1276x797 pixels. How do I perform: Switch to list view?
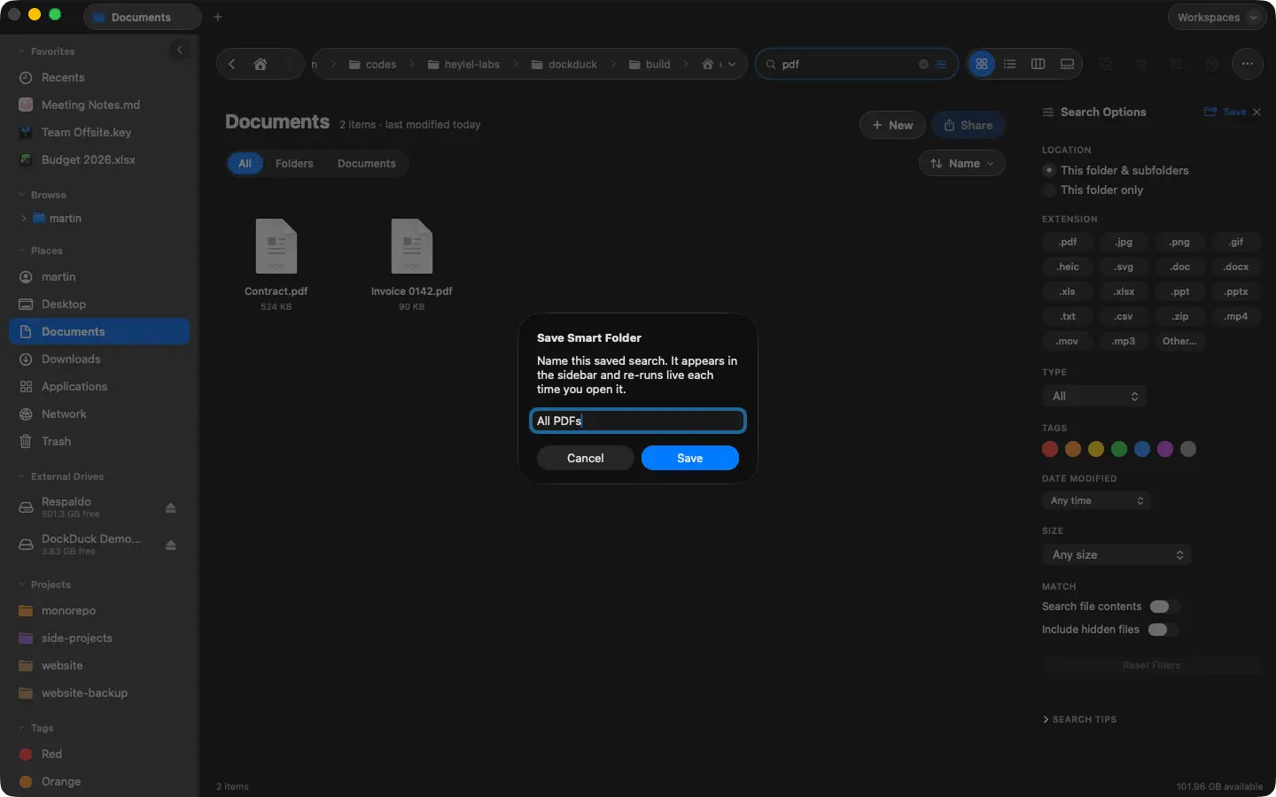coord(1010,64)
